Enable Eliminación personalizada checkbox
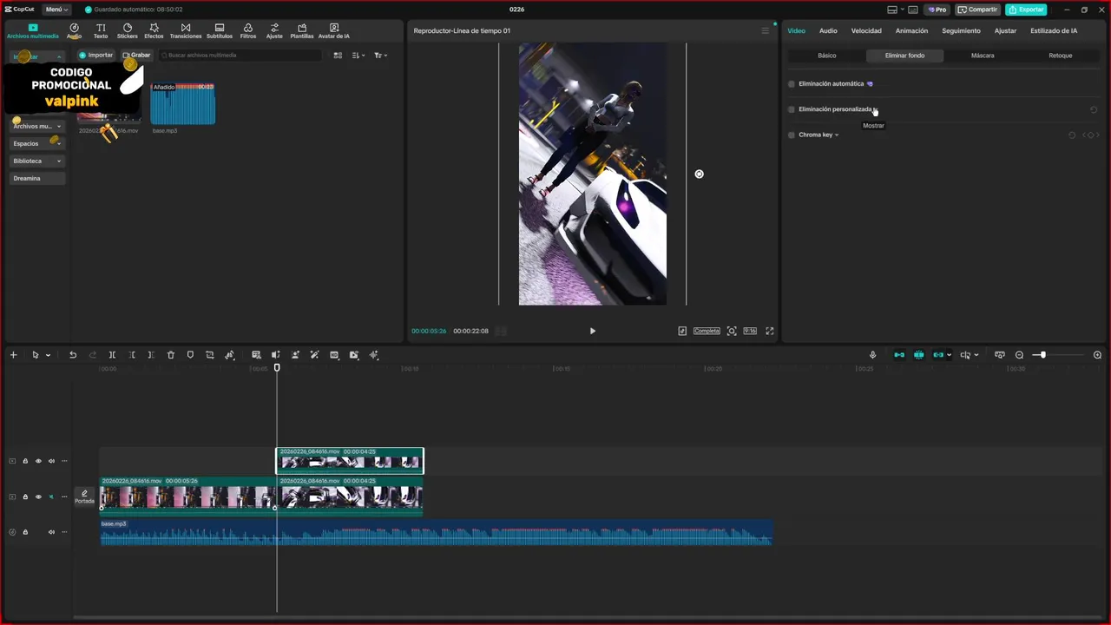Screen dimensions: 1111x625 click(x=792, y=109)
